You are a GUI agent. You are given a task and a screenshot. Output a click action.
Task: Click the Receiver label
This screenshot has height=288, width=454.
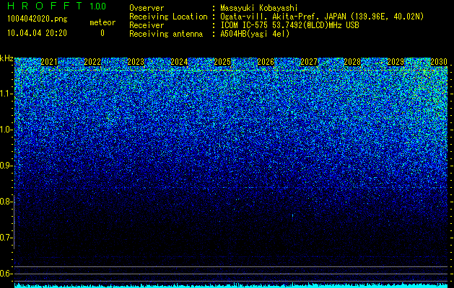(x=147, y=25)
